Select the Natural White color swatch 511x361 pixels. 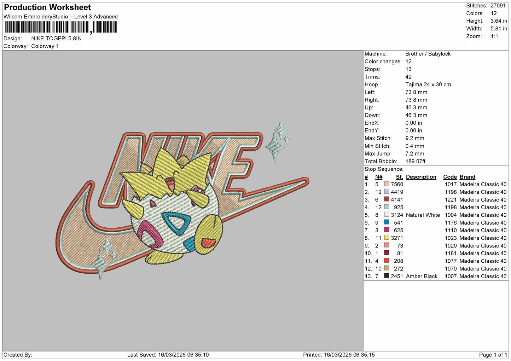tap(387, 215)
